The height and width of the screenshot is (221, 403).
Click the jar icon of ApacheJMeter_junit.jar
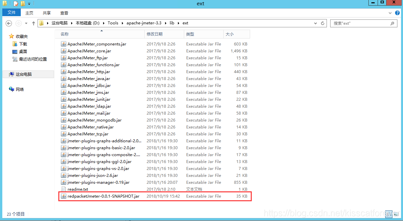point(64,99)
